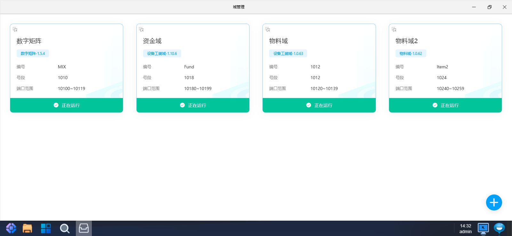Click the blue message bubble tray icon
The width and height of the screenshot is (512, 236).
[499, 228]
